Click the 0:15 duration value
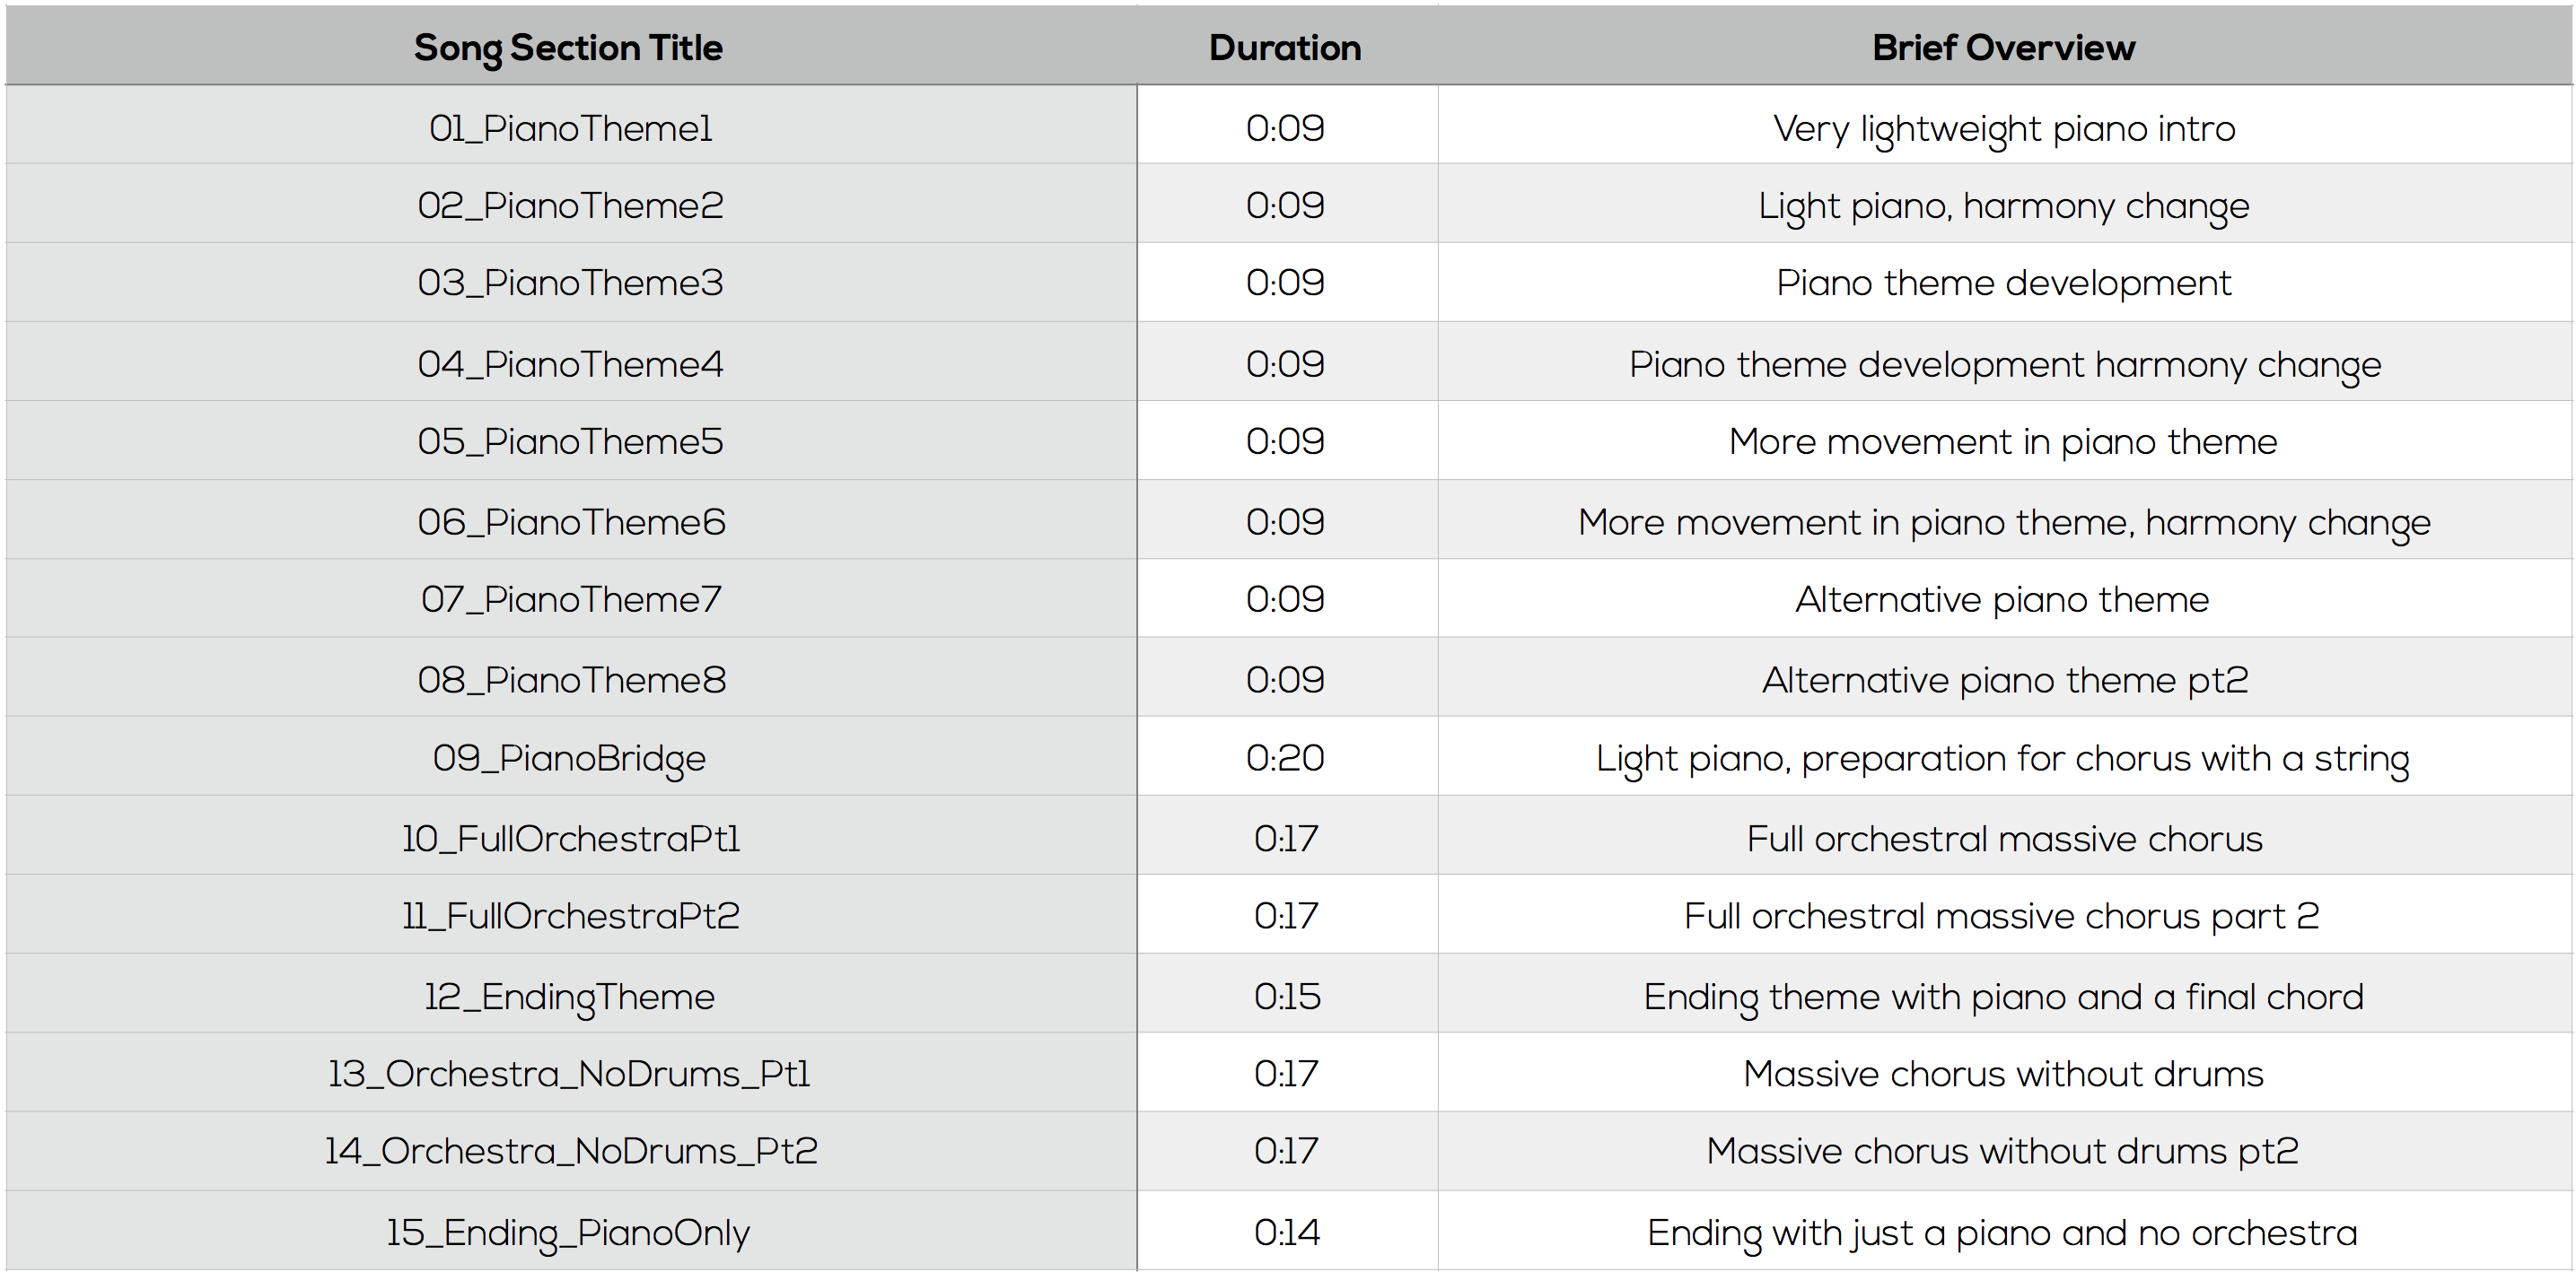 pos(1287,995)
